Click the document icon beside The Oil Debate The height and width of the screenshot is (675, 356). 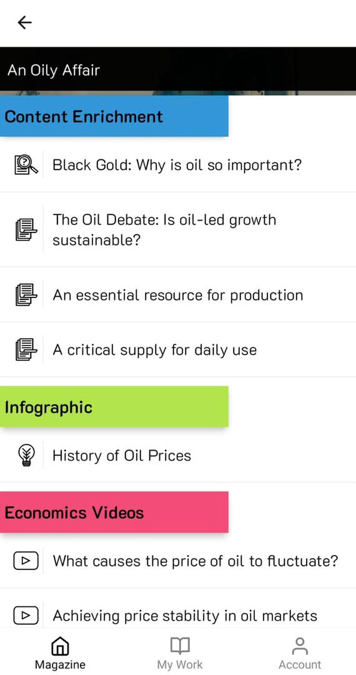[26, 229]
